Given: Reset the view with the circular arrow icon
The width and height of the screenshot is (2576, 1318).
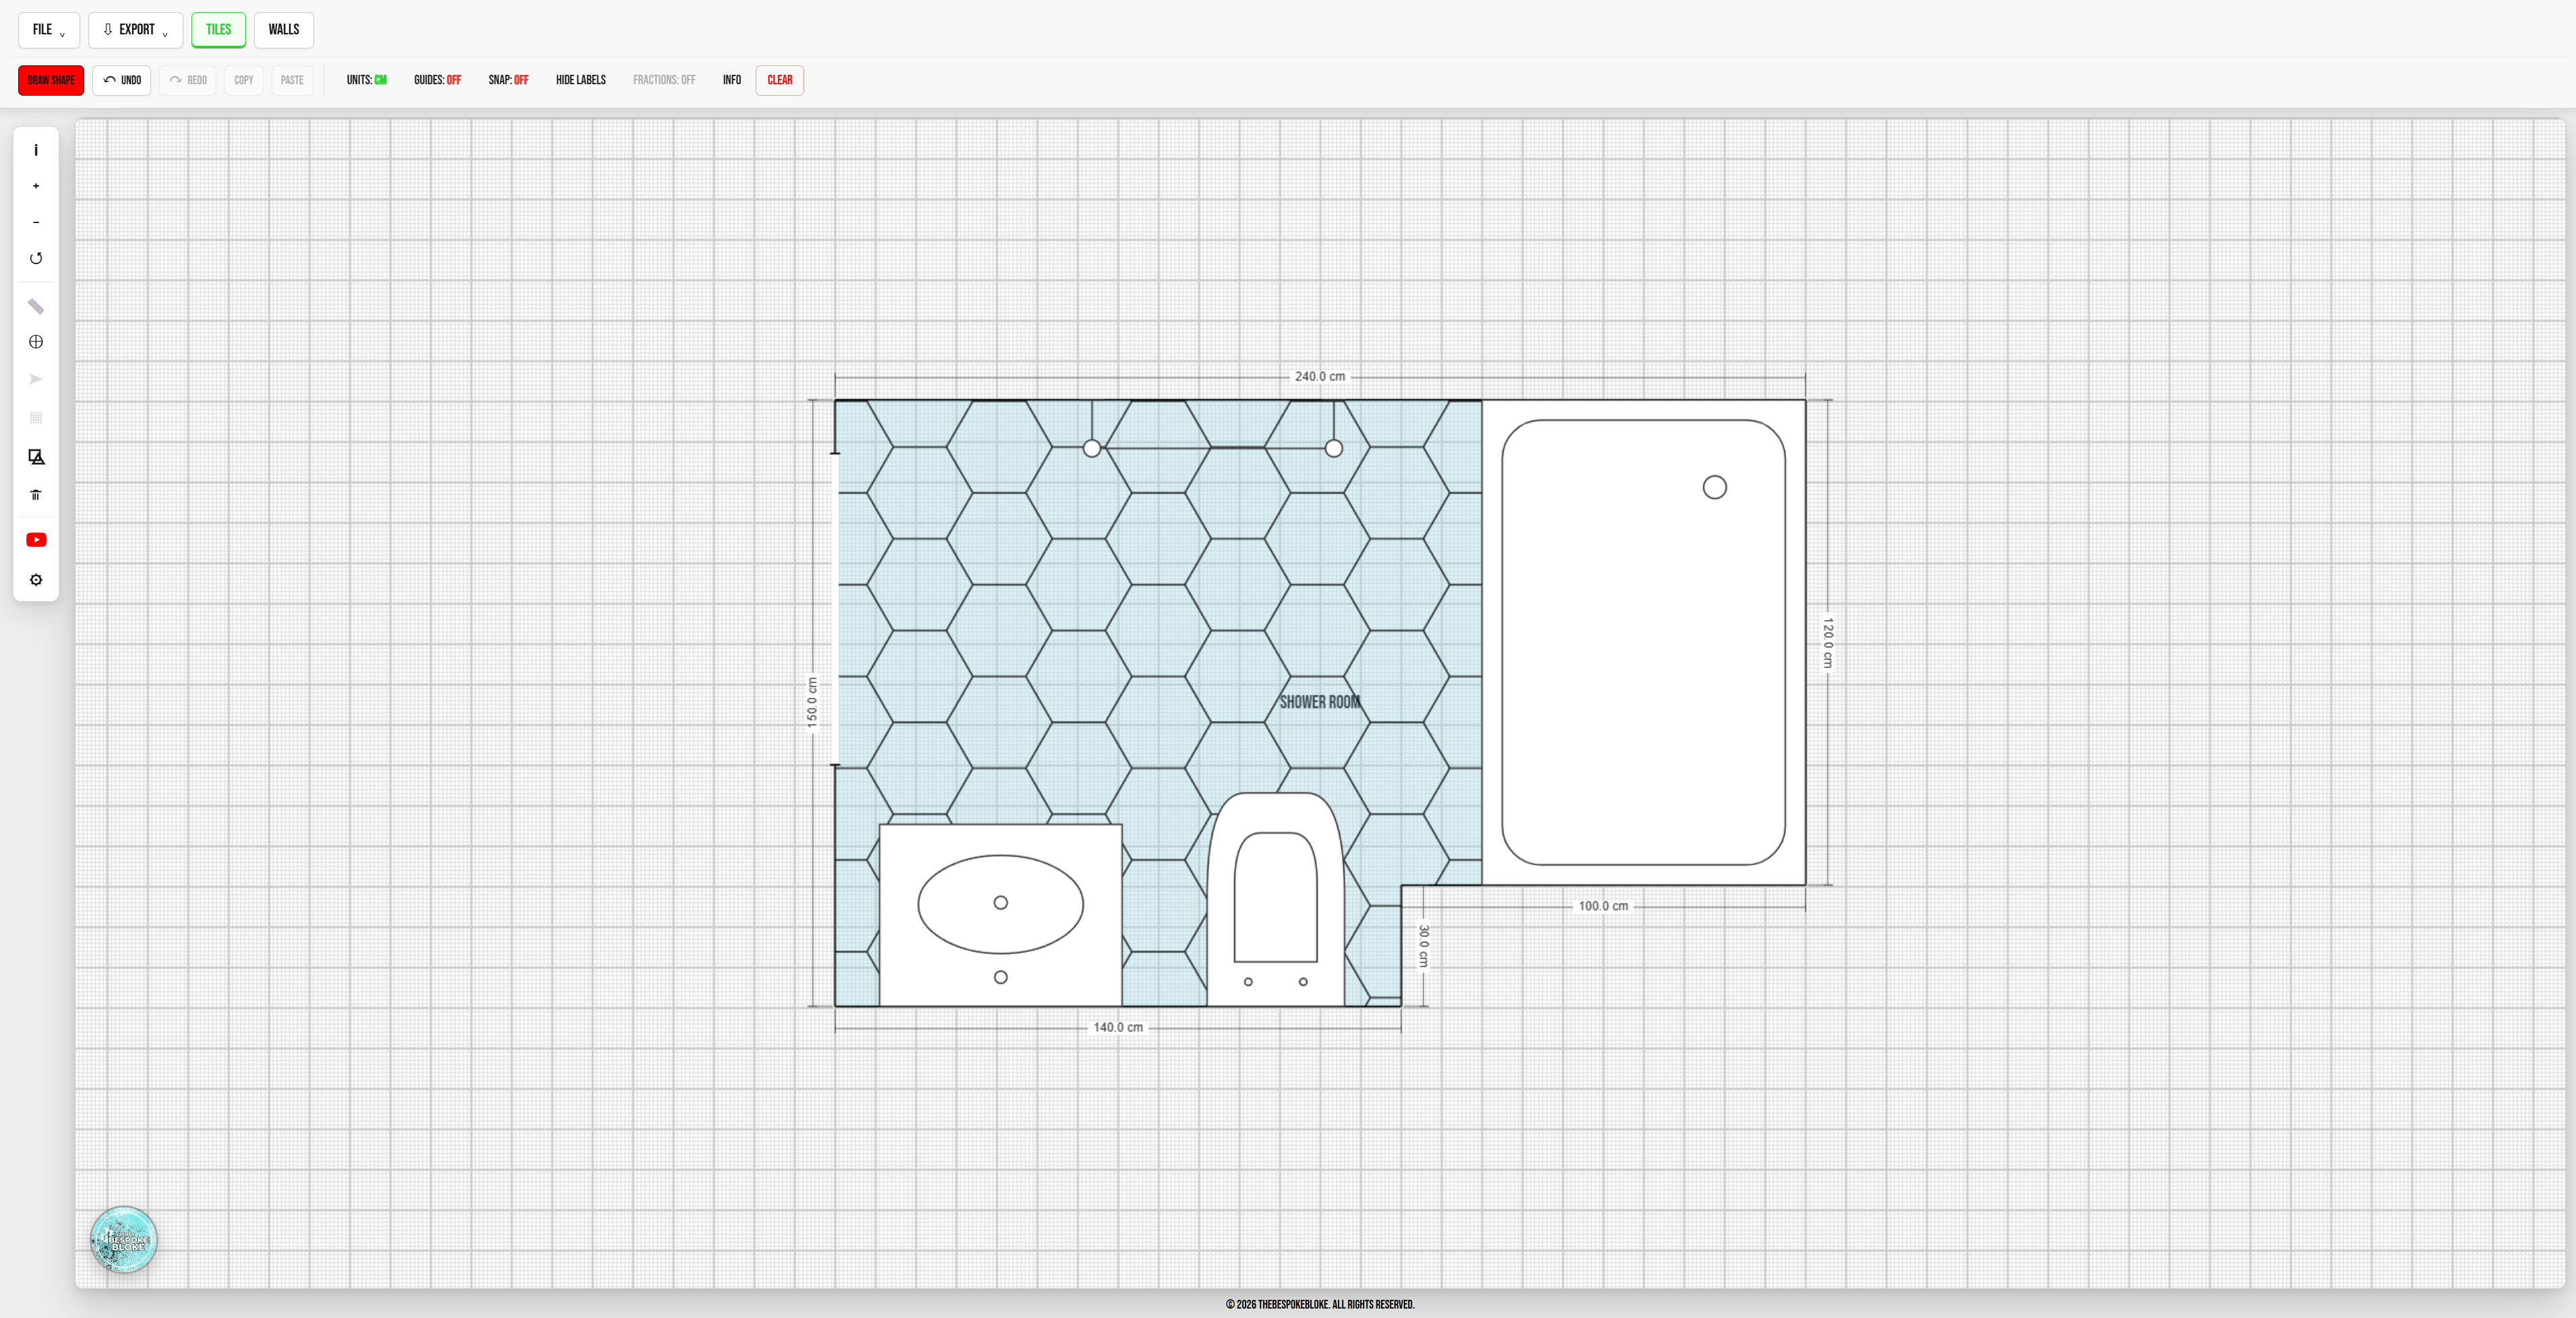Looking at the screenshot, I should point(36,258).
